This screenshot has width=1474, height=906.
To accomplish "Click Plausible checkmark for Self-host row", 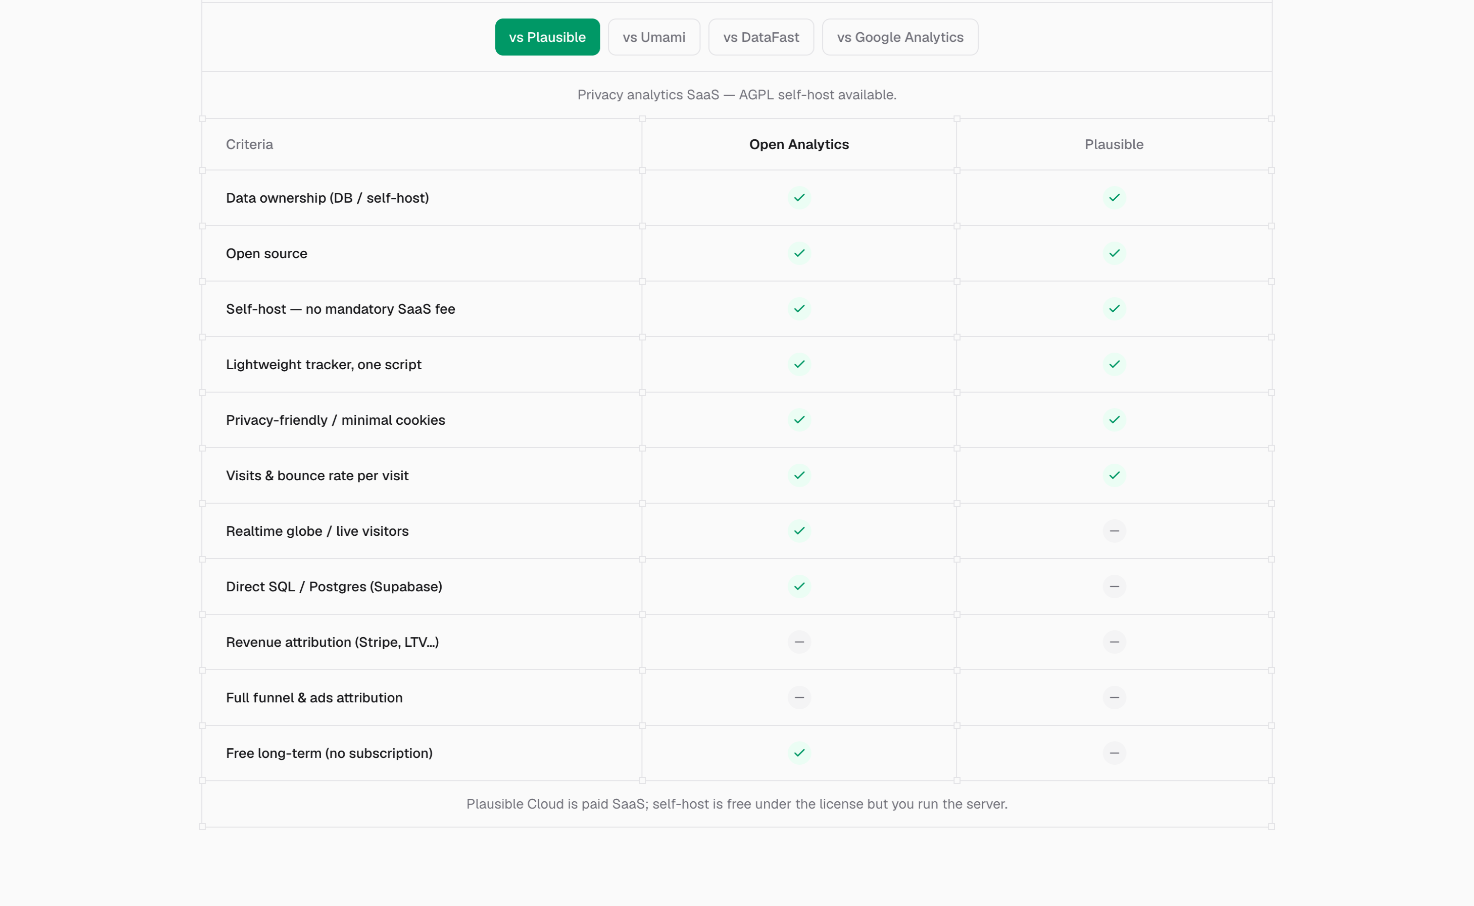I will [1114, 309].
